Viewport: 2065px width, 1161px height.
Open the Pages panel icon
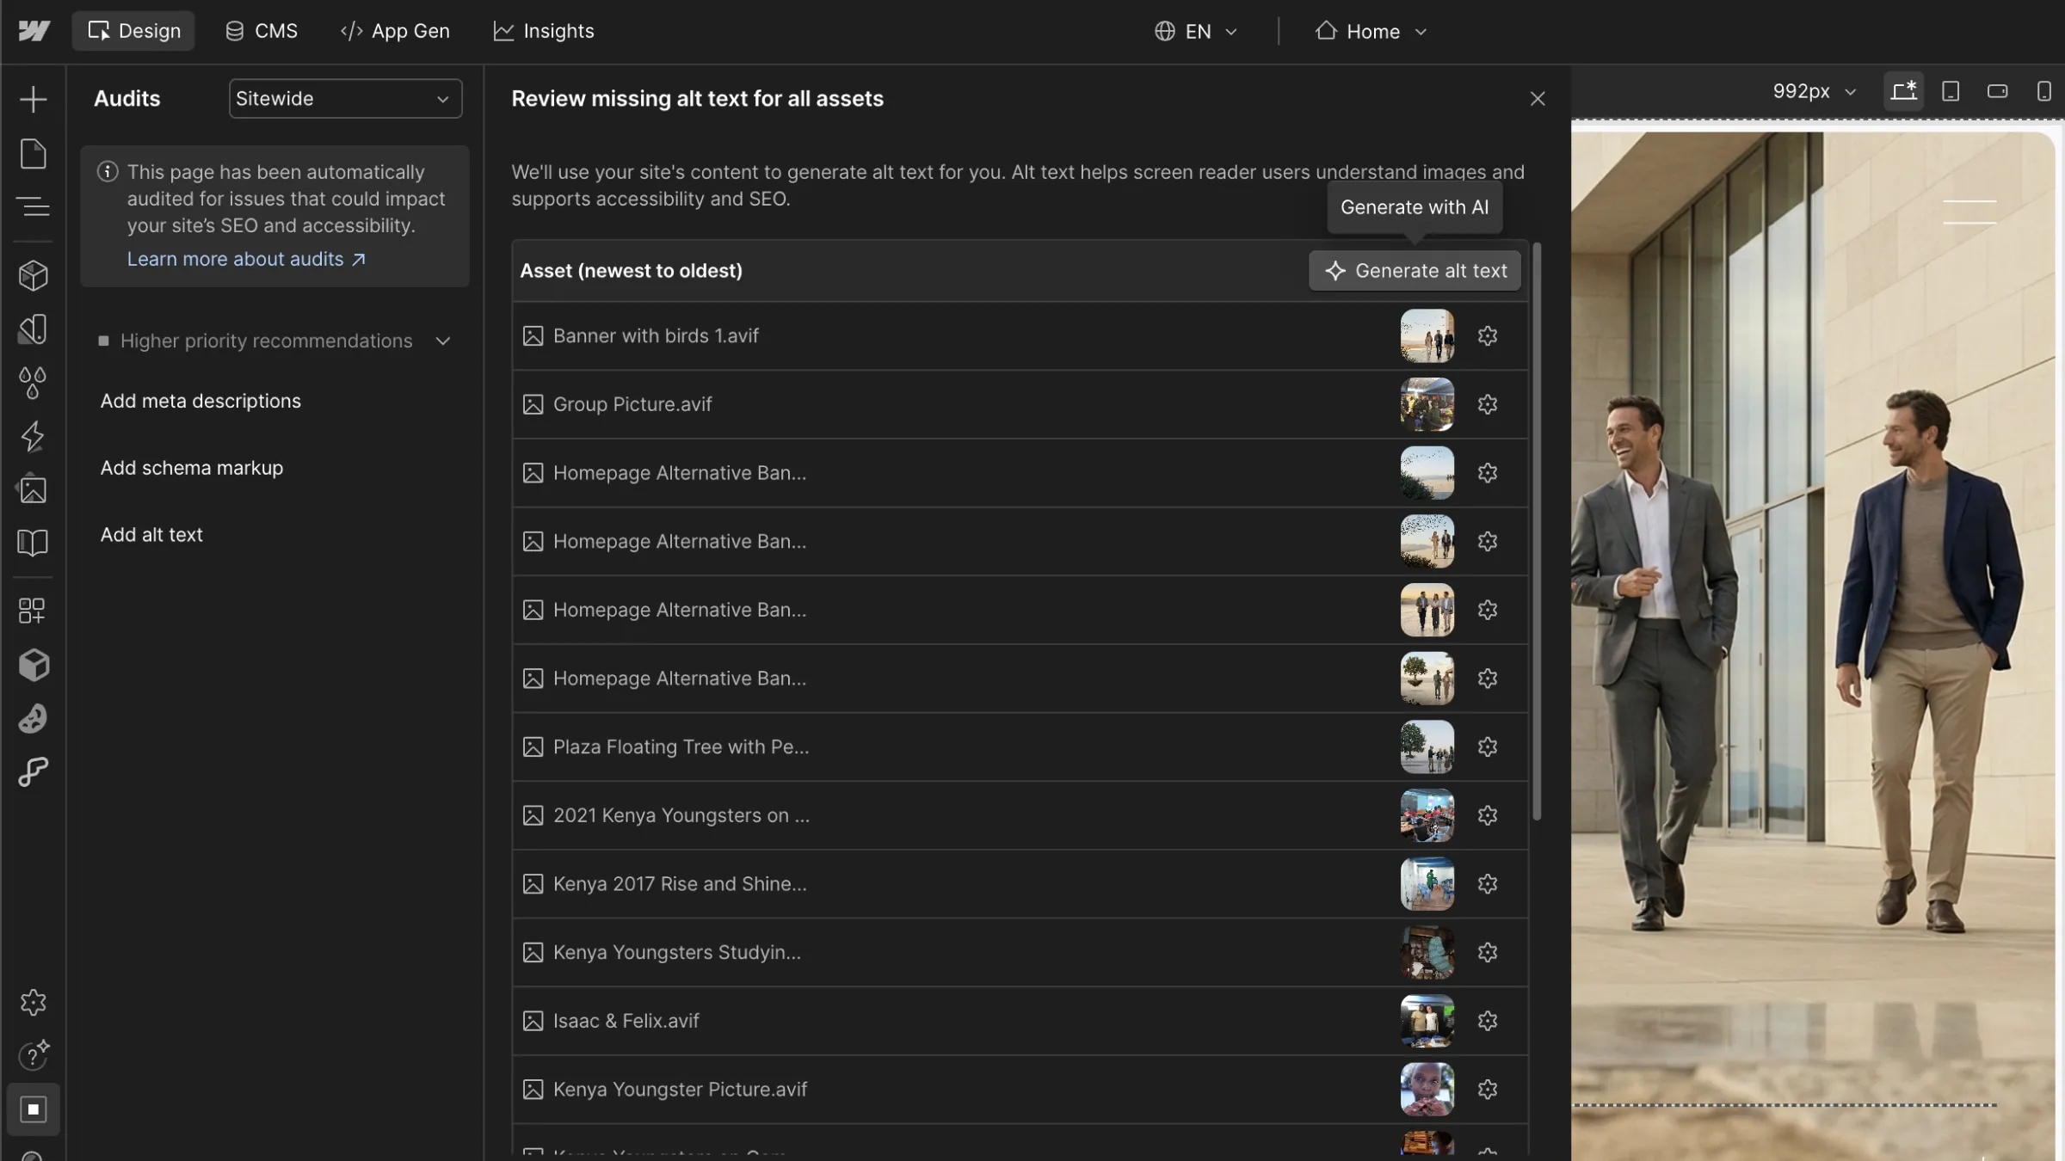point(33,154)
